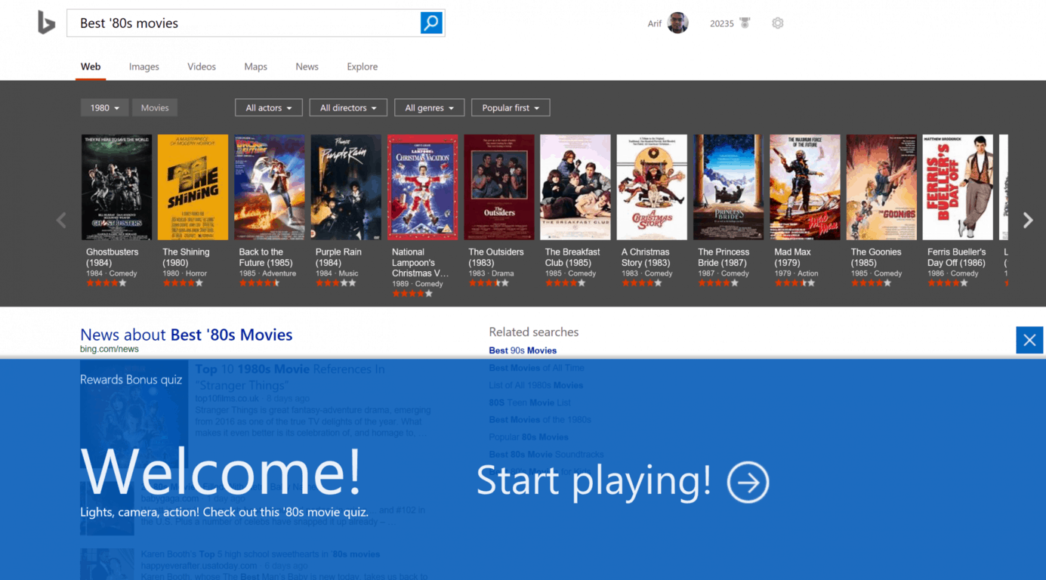
Task: Select the Web tab
Action: click(x=91, y=66)
